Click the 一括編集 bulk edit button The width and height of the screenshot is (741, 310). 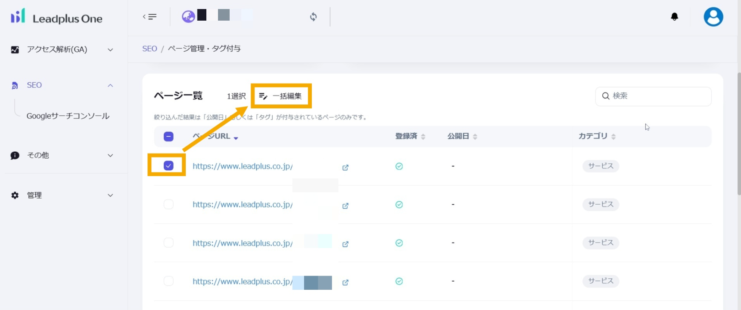(x=281, y=96)
